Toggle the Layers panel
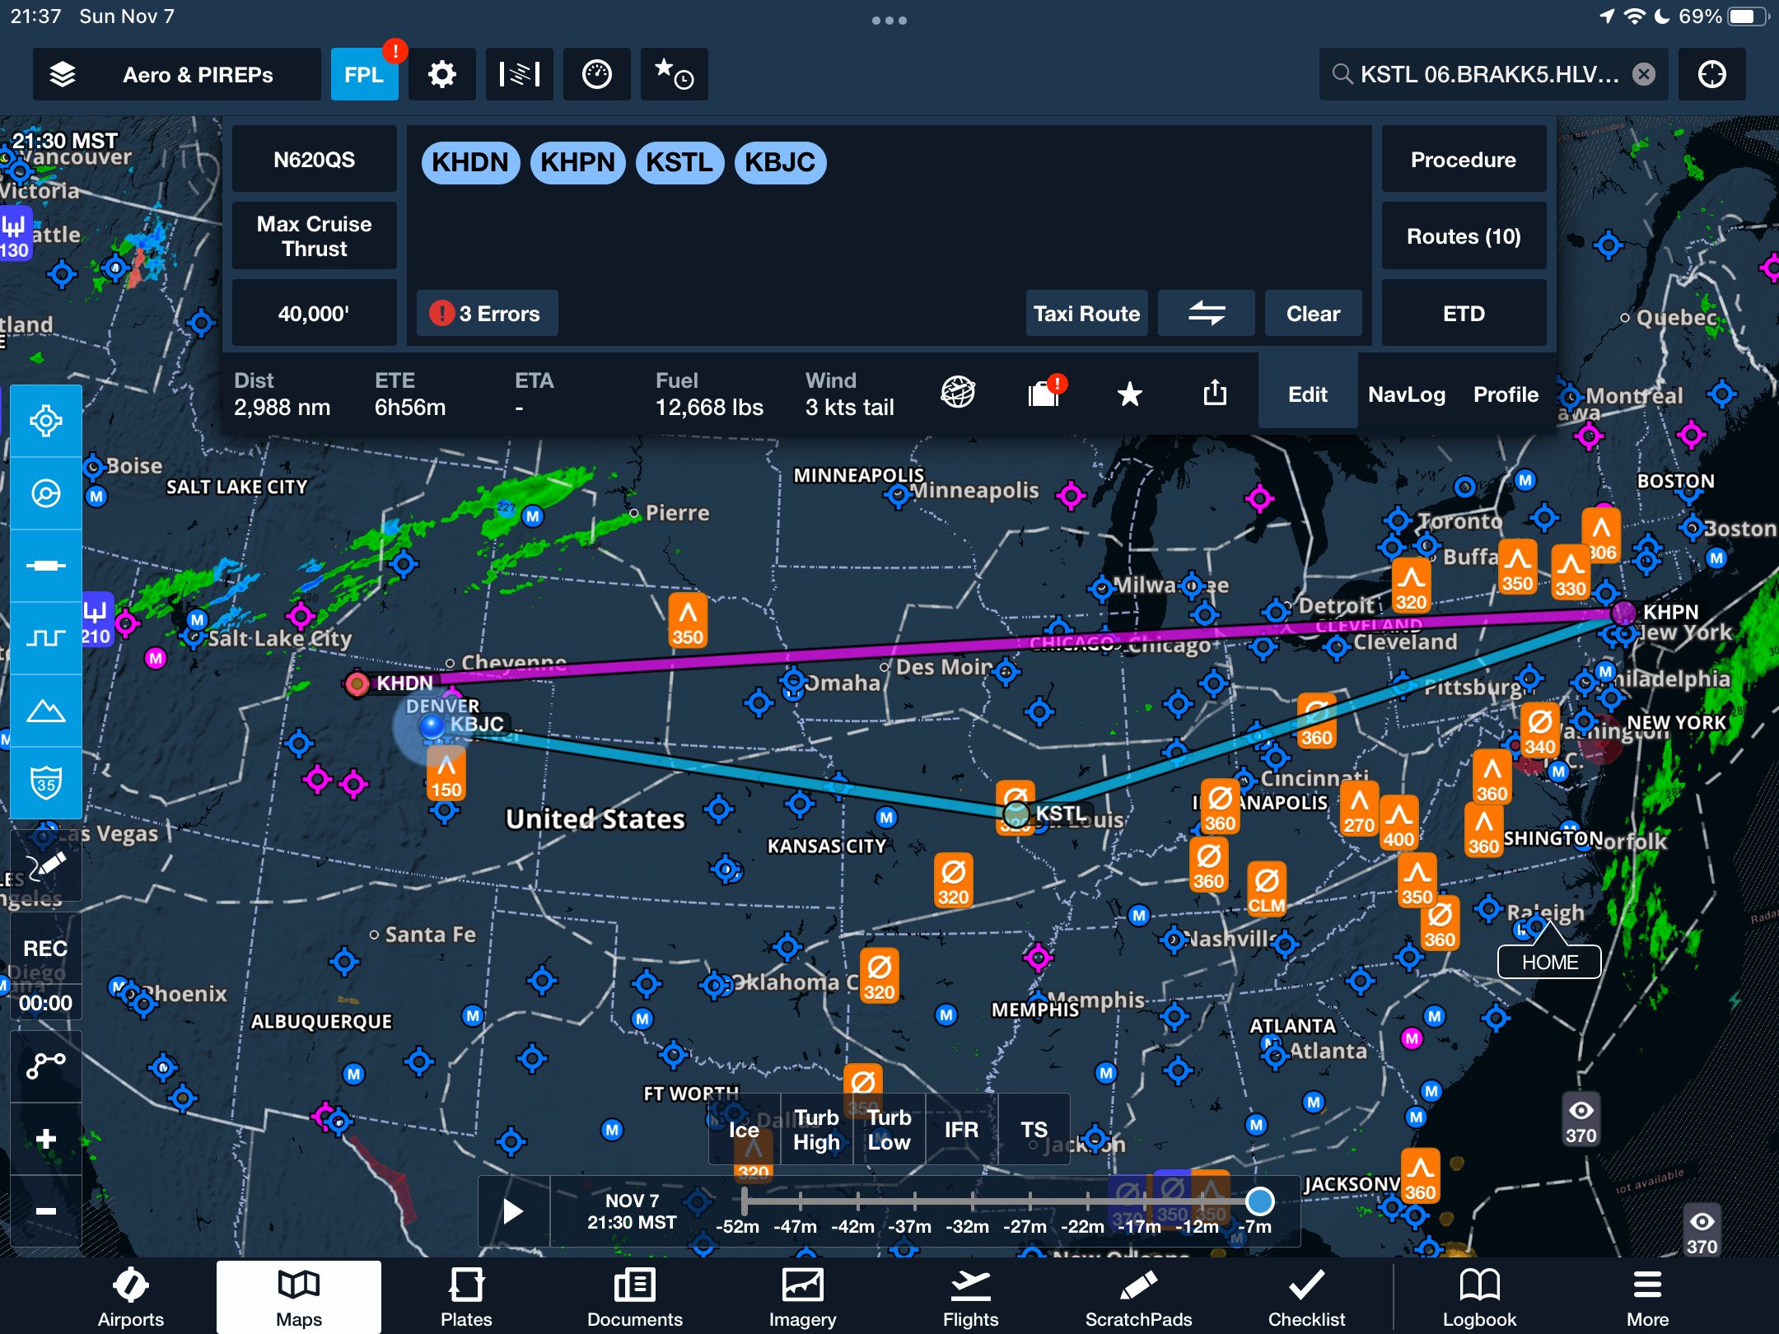The width and height of the screenshot is (1779, 1334). (x=60, y=76)
